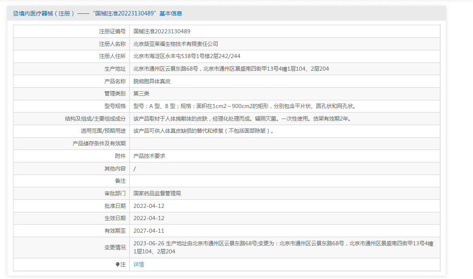Click the 变更情况 label
473x279 pixels.
115,247
